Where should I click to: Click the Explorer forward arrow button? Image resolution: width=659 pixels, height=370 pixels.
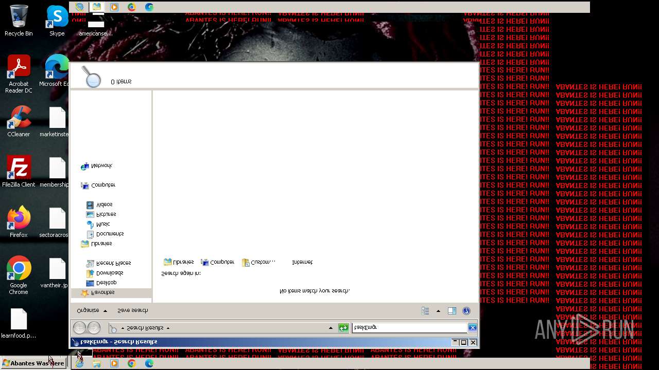(94, 328)
